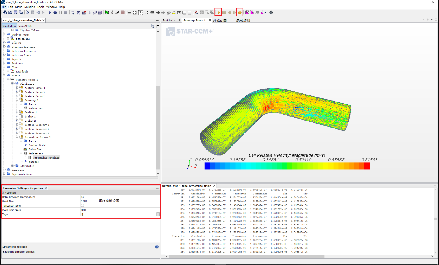Click the Reset View expand icon

(134, 12)
